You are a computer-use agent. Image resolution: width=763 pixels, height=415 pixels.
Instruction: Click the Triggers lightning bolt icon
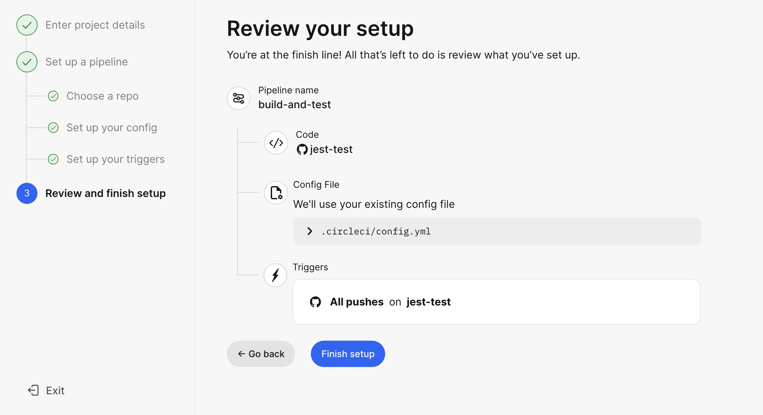tap(275, 275)
